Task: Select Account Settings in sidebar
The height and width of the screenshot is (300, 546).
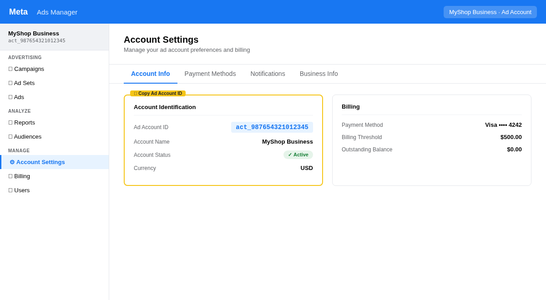Action: (x=54, y=162)
